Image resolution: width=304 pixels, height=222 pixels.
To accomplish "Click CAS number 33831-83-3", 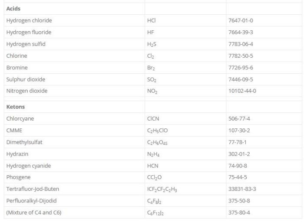I will pos(242,189).
